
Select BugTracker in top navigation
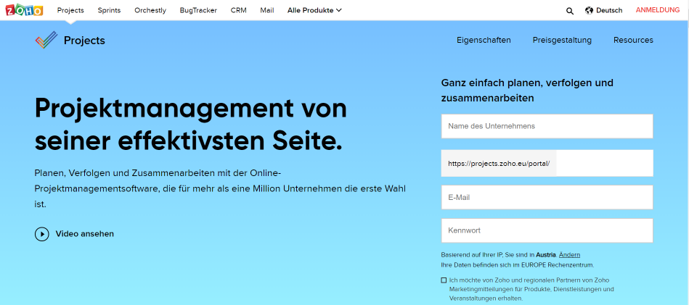coord(198,11)
